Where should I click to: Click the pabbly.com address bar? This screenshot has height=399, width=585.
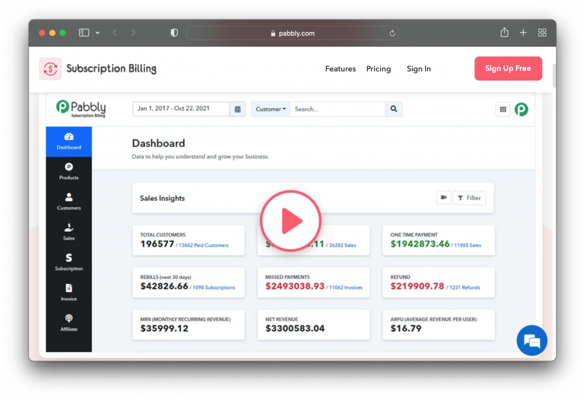(x=292, y=33)
